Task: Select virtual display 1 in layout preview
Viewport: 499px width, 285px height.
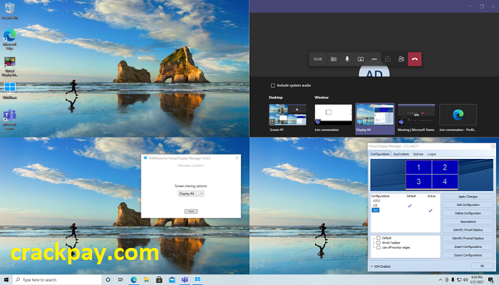Action: [418, 167]
